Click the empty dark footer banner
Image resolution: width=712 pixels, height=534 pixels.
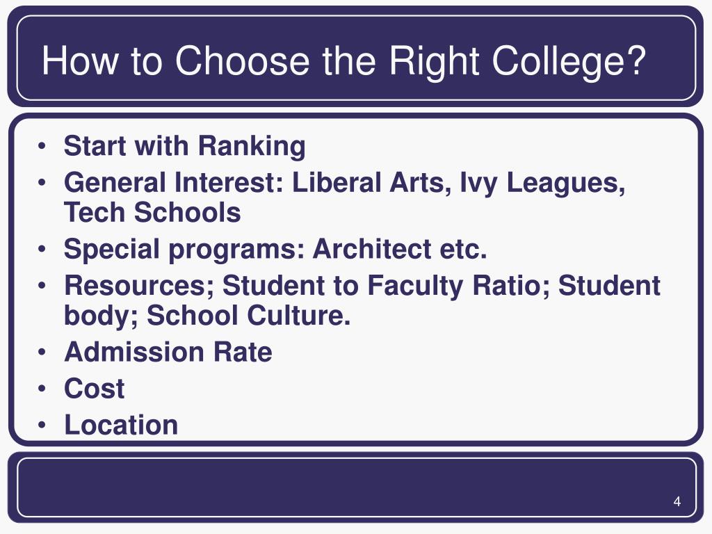pos(356,487)
